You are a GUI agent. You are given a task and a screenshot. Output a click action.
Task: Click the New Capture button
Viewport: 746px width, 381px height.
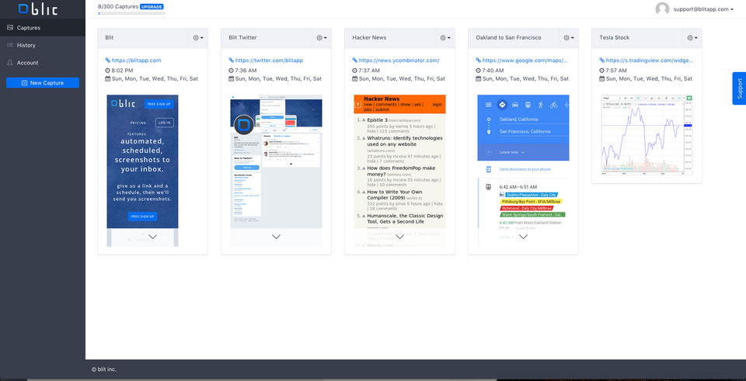(x=43, y=83)
